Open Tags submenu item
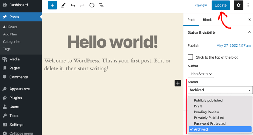The image size is (253, 135). pyautogui.click(x=7, y=49)
